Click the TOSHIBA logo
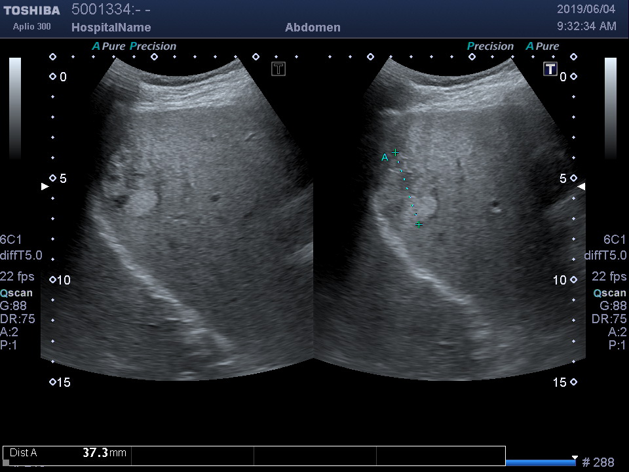This screenshot has width=629, height=472. (31, 10)
